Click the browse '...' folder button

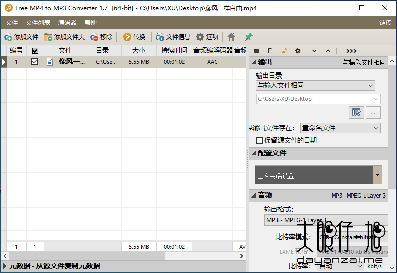pos(373,112)
